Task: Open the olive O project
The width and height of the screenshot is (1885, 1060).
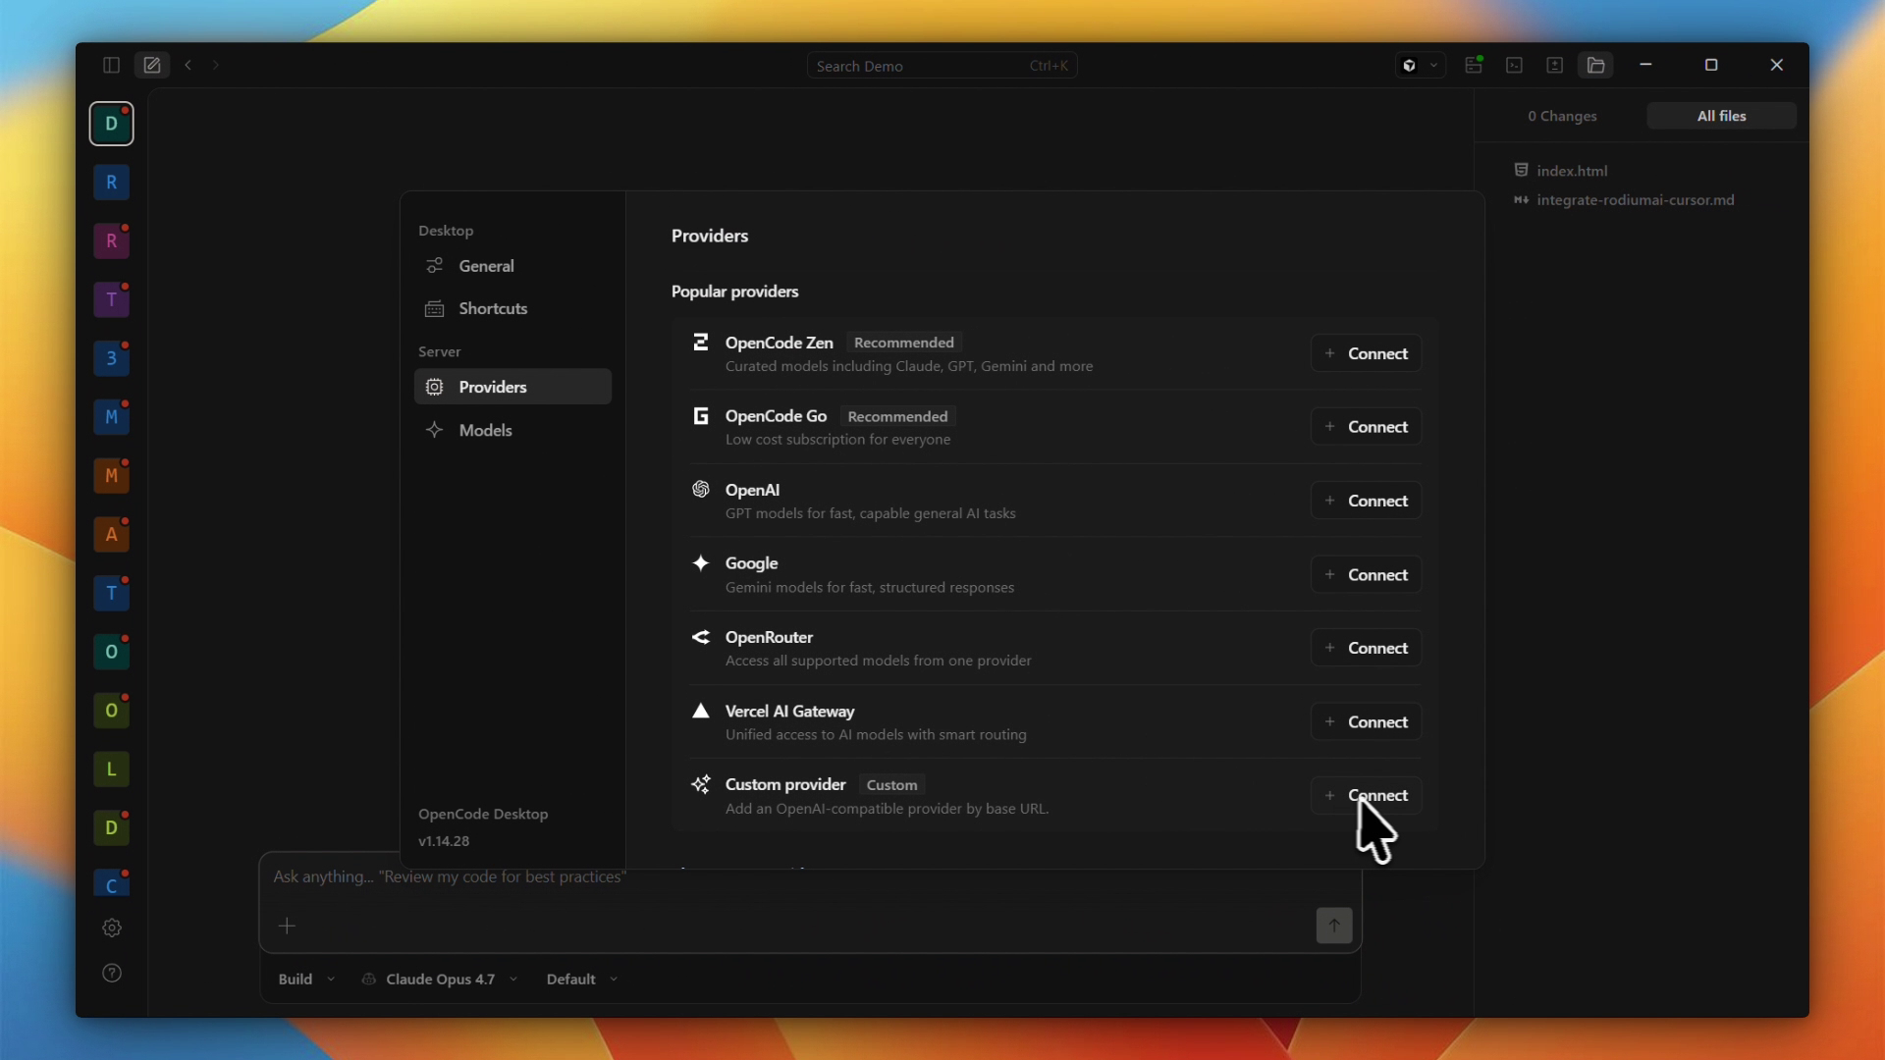Action: coord(111,711)
